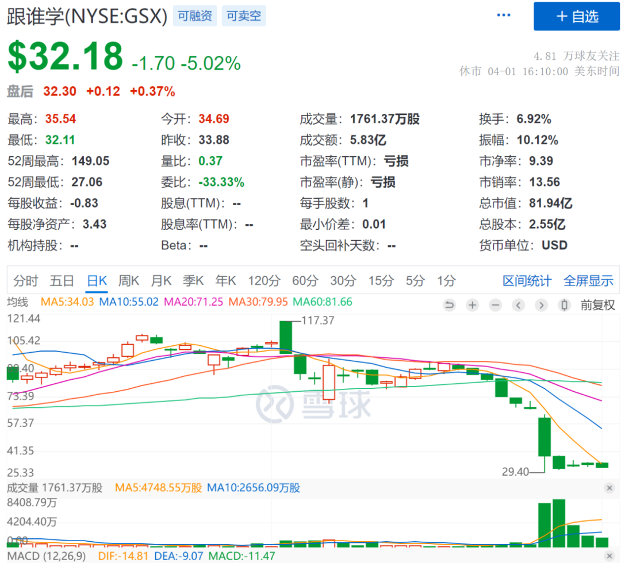
Task: Click the 成交量 value 1761.37万股 in the stats table
Action: coord(385,119)
